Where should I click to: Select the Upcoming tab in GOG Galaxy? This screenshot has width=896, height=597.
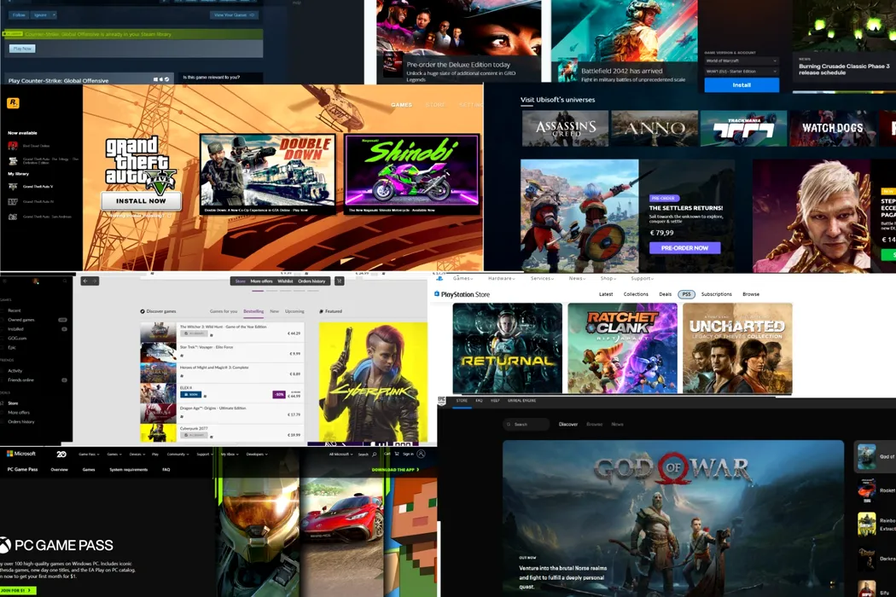(x=294, y=311)
